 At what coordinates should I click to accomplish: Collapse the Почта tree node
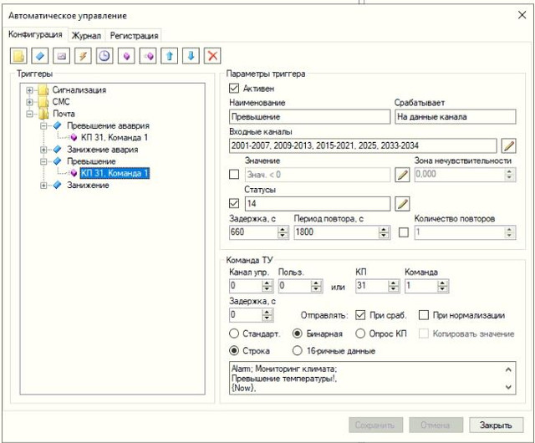pyautogui.click(x=30, y=114)
